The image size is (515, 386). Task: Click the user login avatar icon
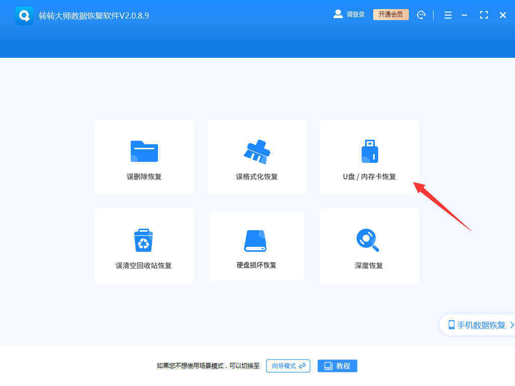[x=338, y=14]
